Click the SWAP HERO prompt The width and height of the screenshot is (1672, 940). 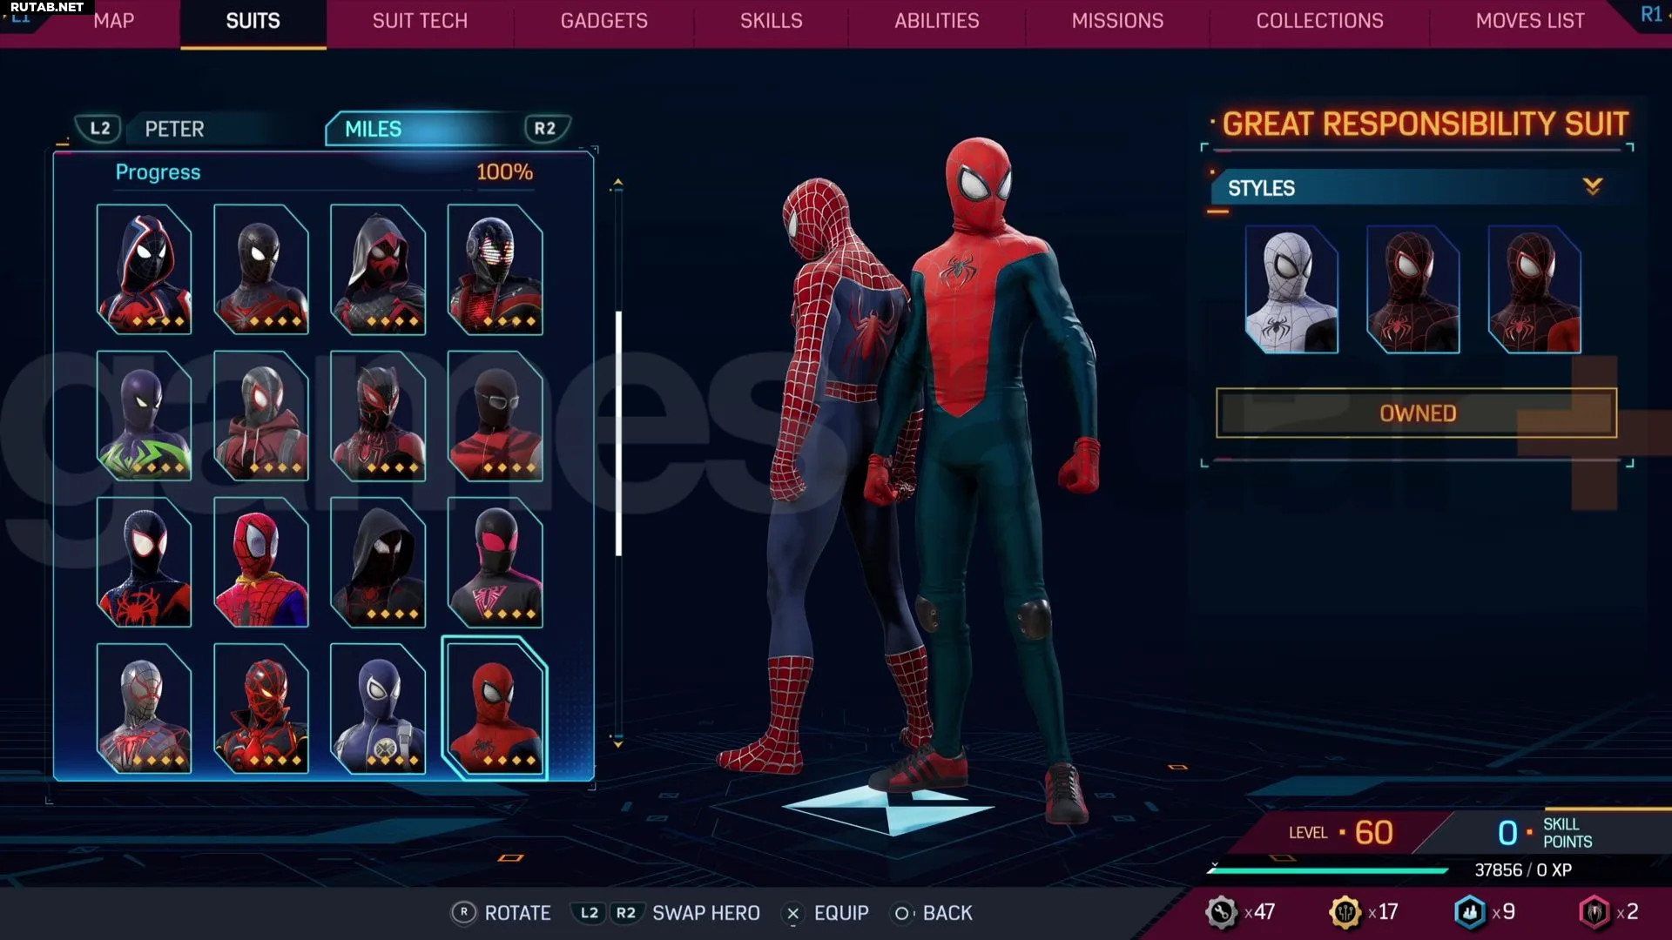[x=666, y=913]
